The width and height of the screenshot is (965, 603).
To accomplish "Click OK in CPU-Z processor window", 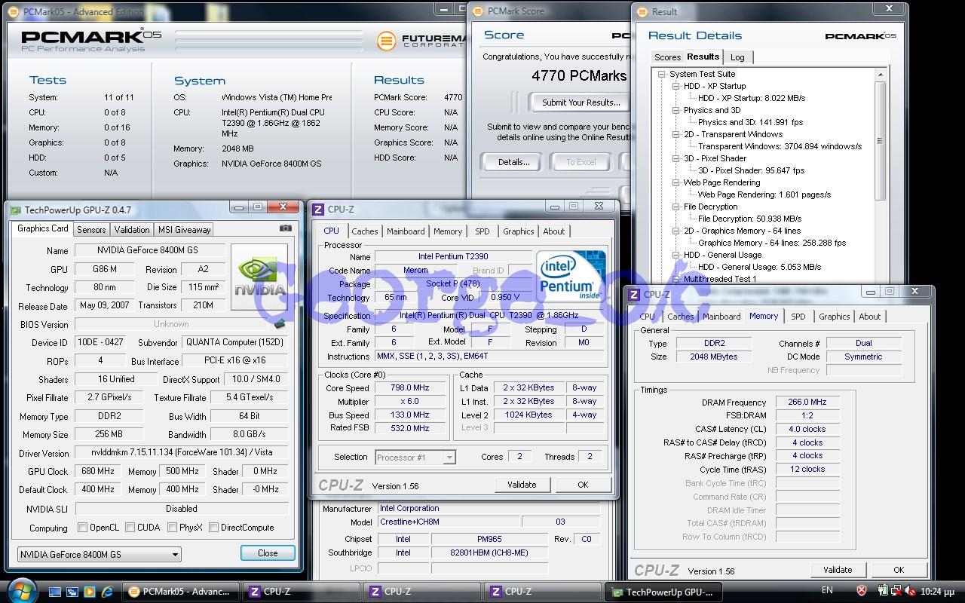I will pyautogui.click(x=583, y=485).
